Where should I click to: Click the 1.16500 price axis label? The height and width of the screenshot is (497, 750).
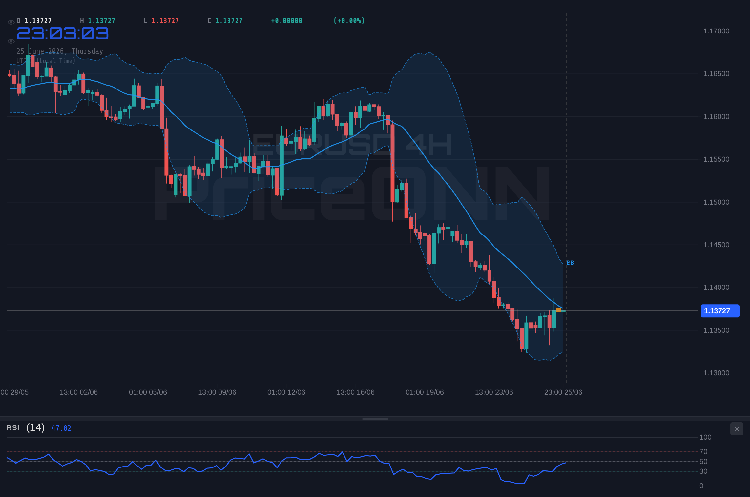click(716, 74)
